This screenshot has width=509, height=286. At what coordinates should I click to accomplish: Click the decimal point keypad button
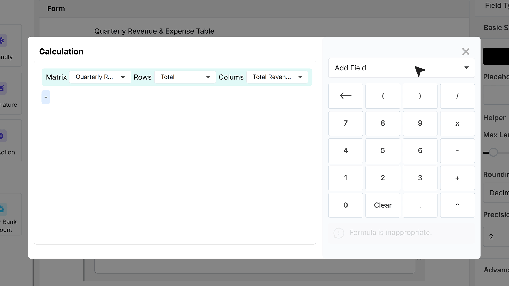pos(420,205)
